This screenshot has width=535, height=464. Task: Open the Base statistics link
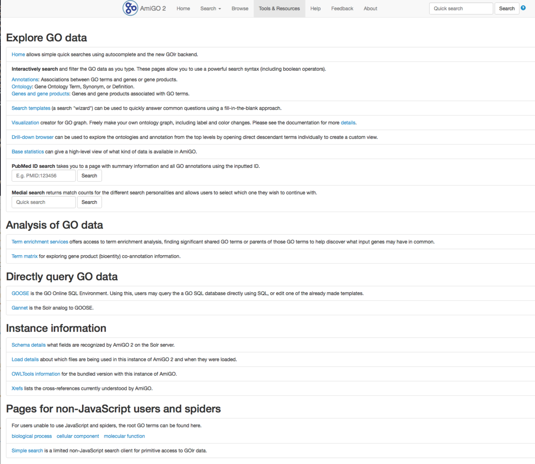pos(28,152)
